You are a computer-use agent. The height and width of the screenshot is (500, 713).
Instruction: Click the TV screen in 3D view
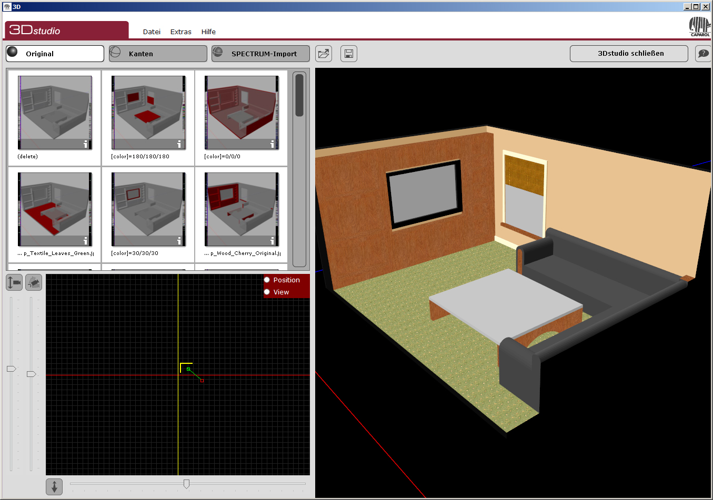tap(424, 194)
